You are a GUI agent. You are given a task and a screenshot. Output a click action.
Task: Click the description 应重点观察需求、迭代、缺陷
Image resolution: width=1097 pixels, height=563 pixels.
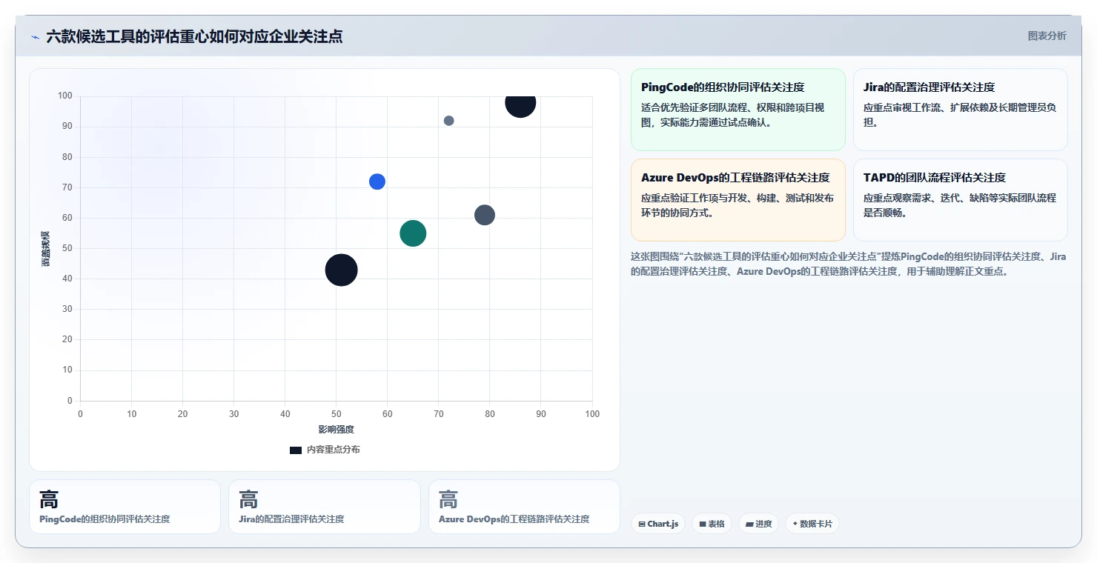click(960, 205)
